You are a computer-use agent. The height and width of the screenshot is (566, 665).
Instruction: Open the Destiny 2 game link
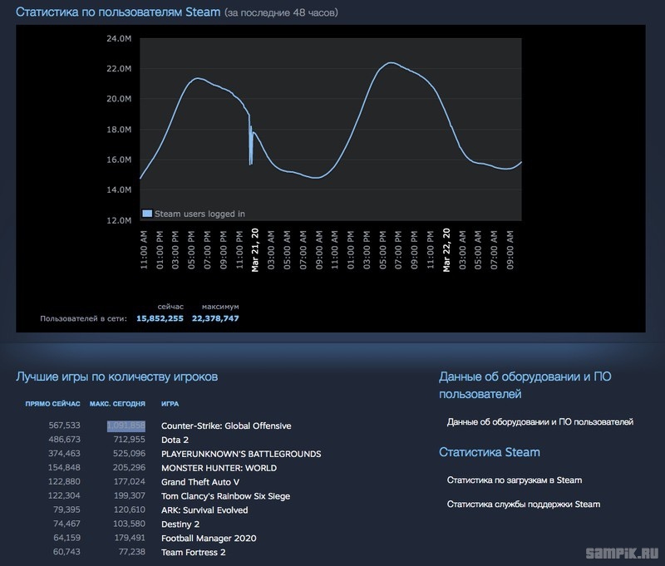point(180,524)
